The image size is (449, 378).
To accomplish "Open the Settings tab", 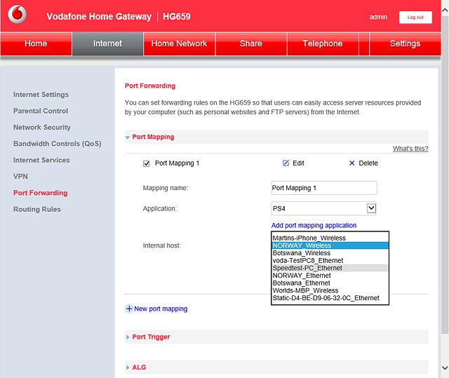I will coord(406,43).
